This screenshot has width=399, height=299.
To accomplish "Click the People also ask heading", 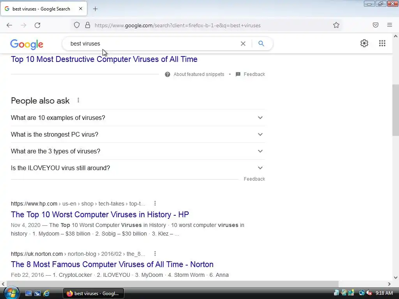I will [40, 101].
